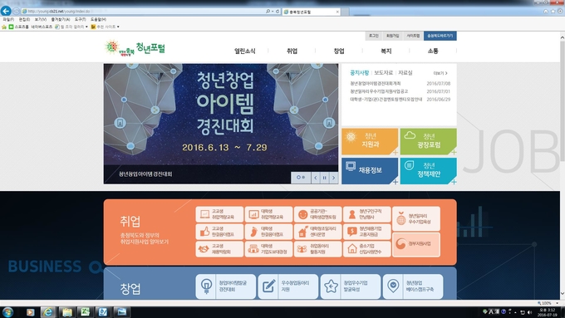Image resolution: width=565 pixels, height=318 pixels.
Task: Click the star icon startup tile
Action: [x=351, y=286]
